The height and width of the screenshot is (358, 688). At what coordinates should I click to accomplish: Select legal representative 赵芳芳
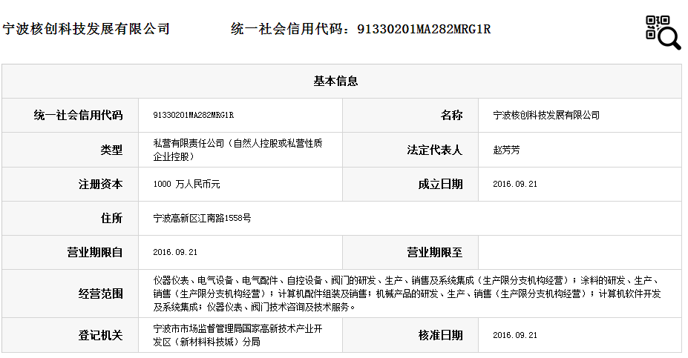click(506, 150)
